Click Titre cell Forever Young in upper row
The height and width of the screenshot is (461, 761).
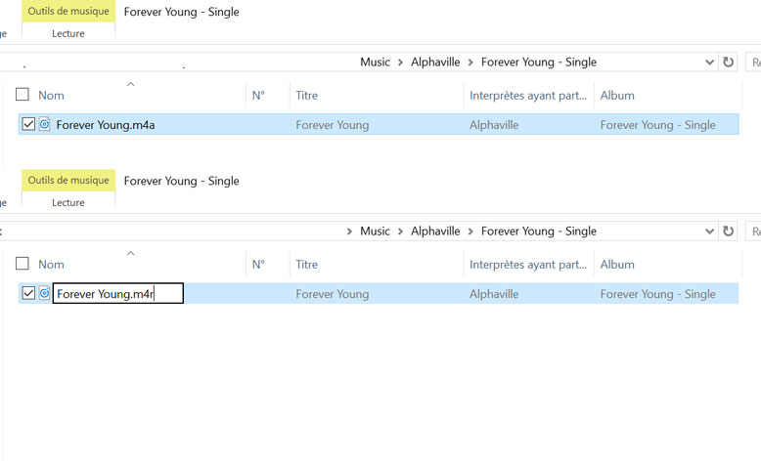click(333, 125)
